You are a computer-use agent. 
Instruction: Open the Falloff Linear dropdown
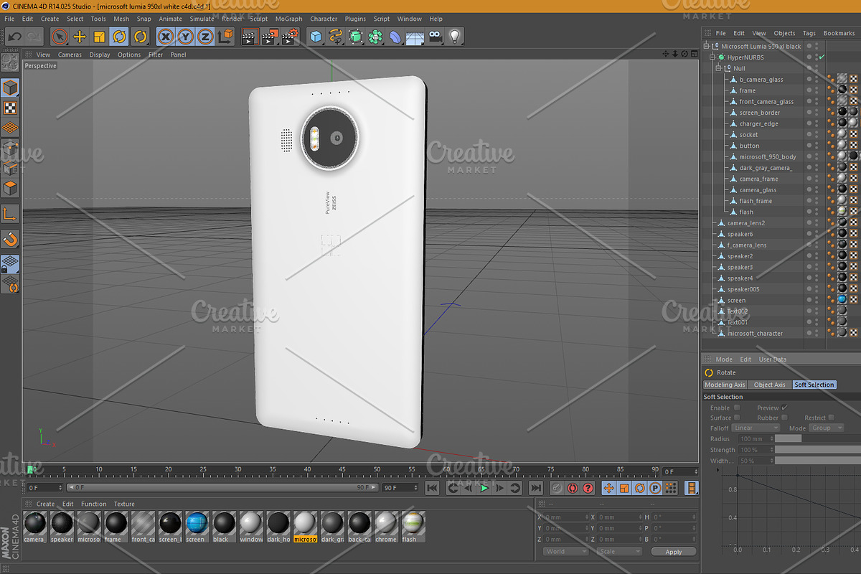pos(756,428)
